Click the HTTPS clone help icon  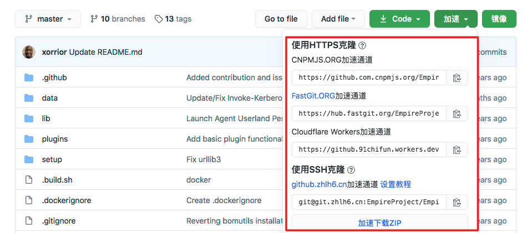point(362,45)
